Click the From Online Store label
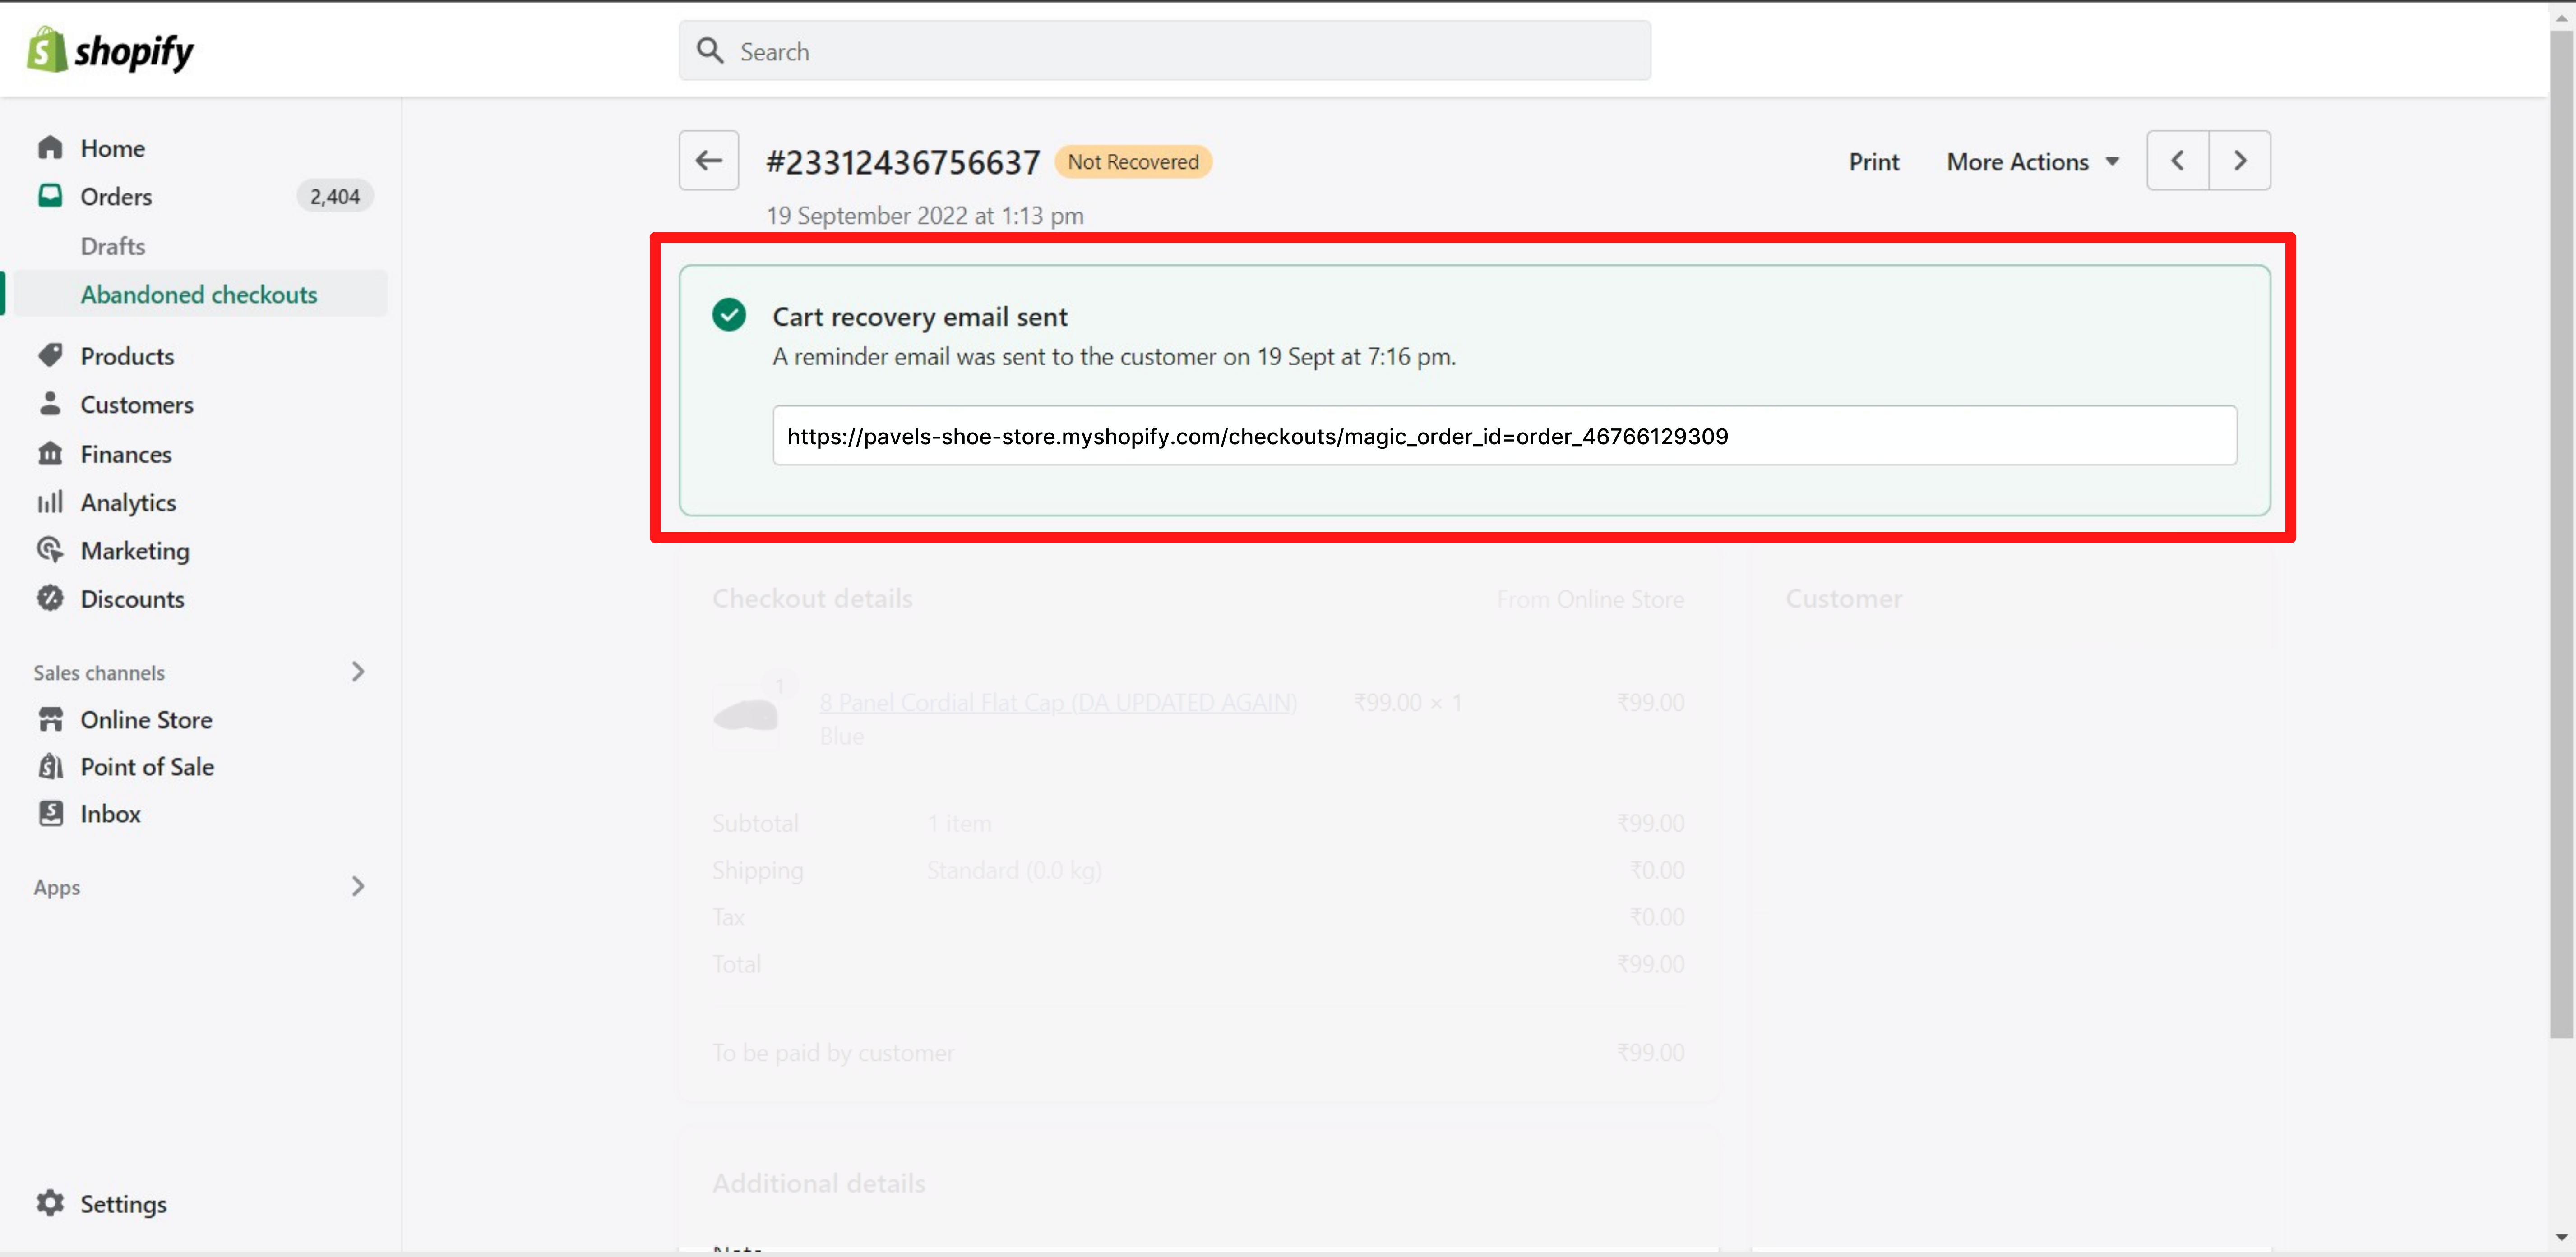Screen dimensions: 2576x1257 coord(1590,599)
